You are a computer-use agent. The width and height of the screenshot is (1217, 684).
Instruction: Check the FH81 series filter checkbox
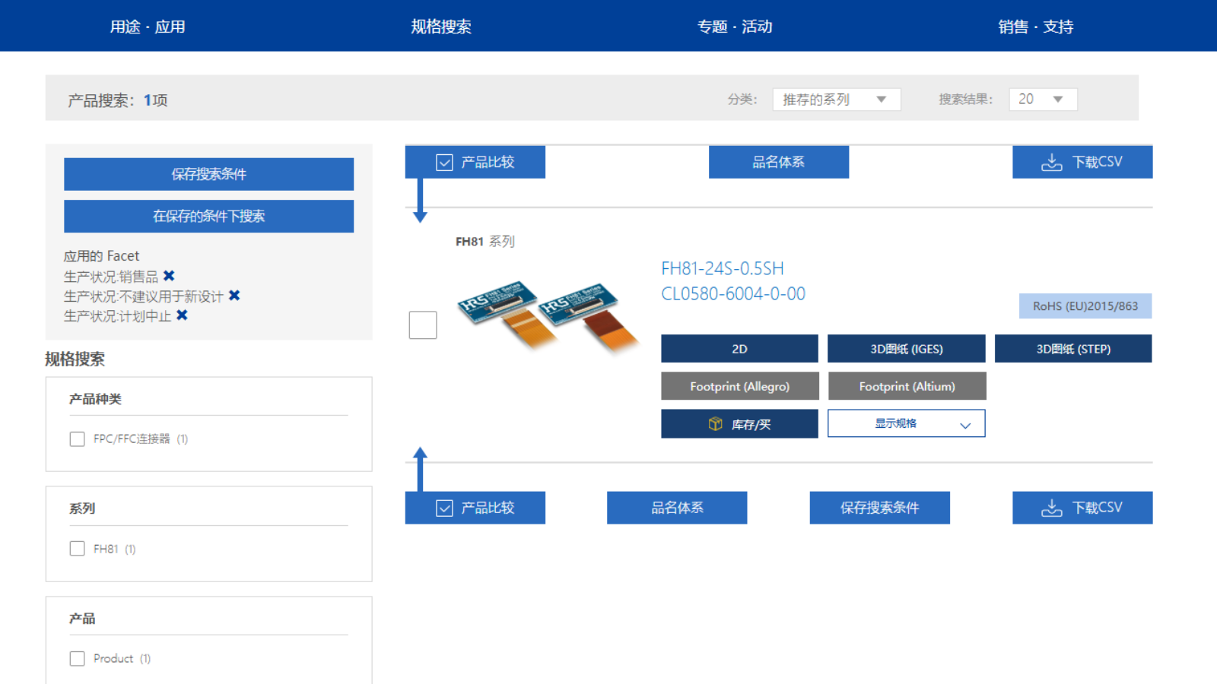tap(78, 549)
